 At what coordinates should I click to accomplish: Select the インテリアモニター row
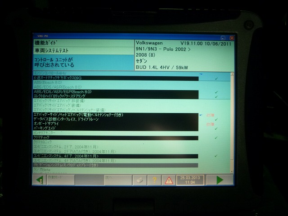(x=116, y=133)
